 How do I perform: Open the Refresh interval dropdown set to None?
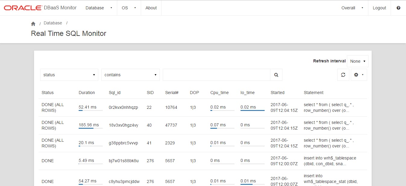[358, 61]
